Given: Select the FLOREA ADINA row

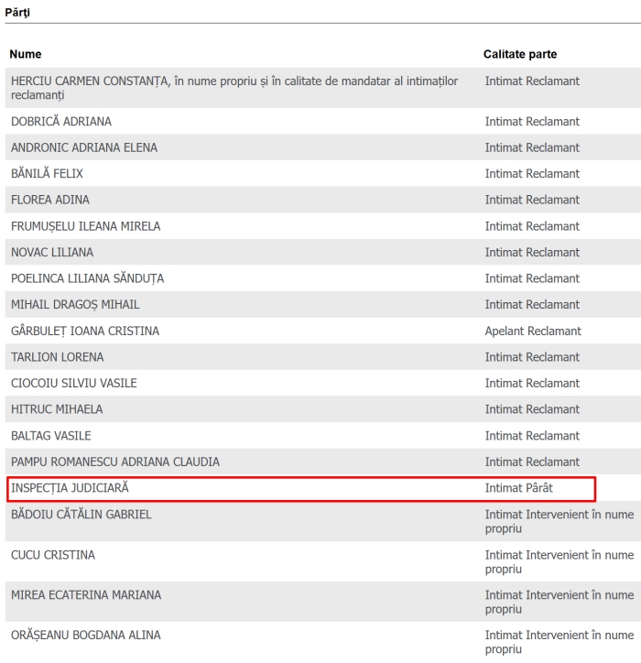Looking at the screenshot, I should pos(50,200).
